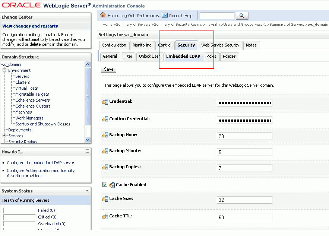Image resolution: width=329 pixels, height=236 pixels.
Task: Open Coherence Servers in the tree
Action: tap(32, 100)
